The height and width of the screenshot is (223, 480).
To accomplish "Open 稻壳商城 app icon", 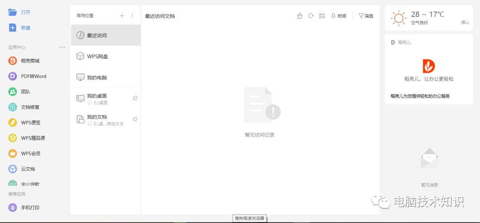I will (x=12, y=60).
